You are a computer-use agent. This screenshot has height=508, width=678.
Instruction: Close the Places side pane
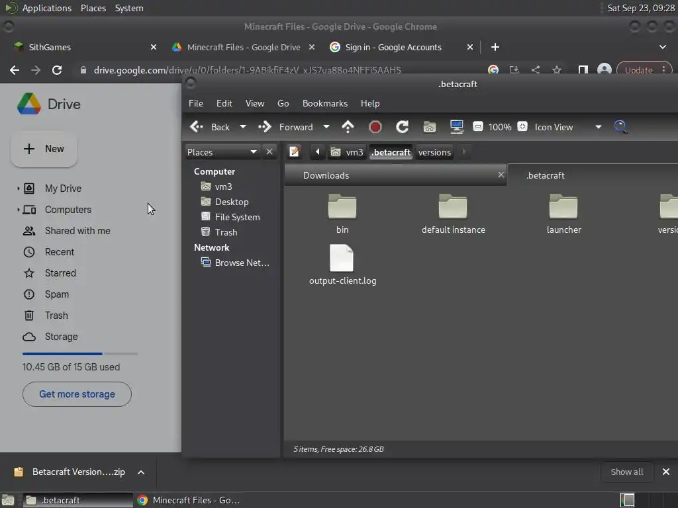pyautogui.click(x=269, y=151)
